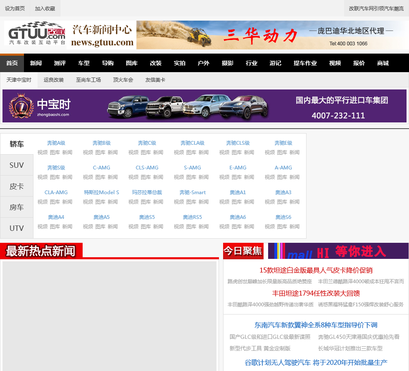409x371 pixels.
Task: Click 新闻 under 奔驰E级
Action: pos(295,152)
